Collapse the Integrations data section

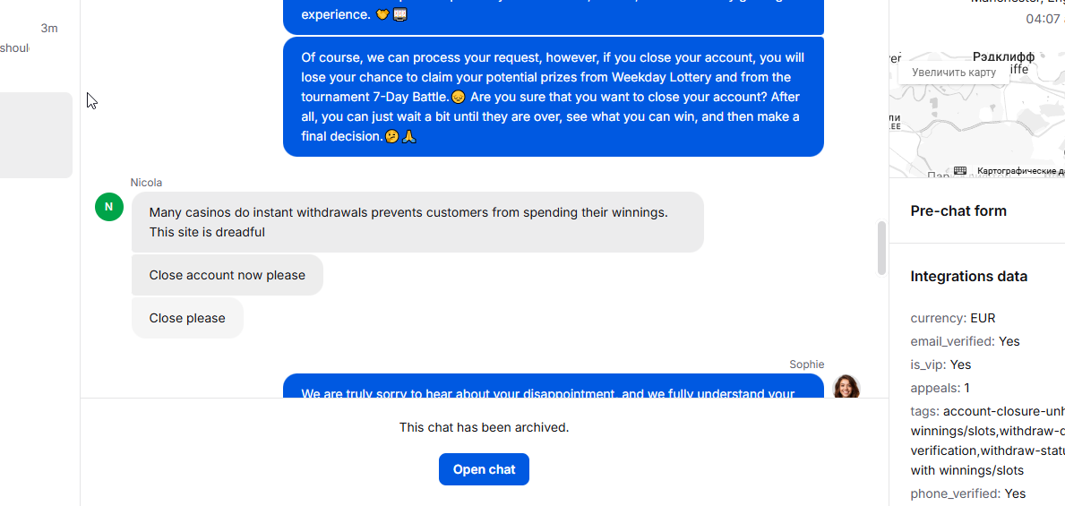(x=968, y=277)
